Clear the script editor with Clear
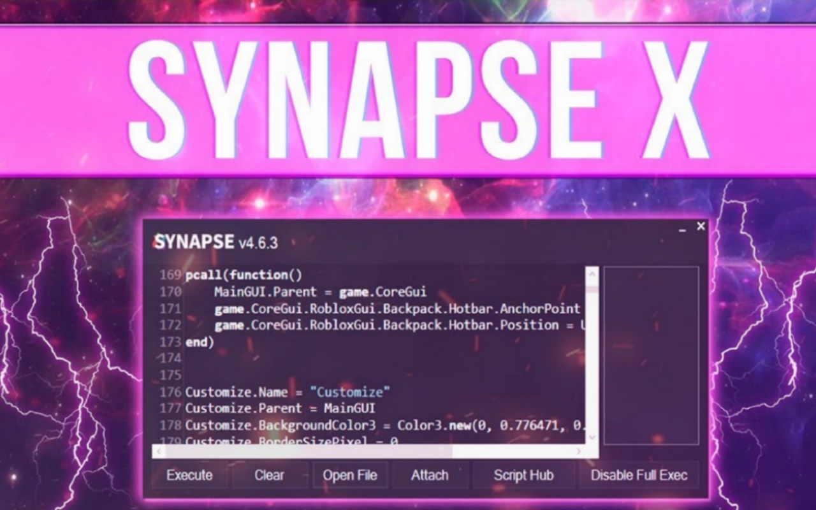Viewport: 816px width, 510px height. (x=270, y=475)
